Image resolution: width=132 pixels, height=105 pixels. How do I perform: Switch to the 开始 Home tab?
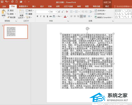tap(13, 6)
